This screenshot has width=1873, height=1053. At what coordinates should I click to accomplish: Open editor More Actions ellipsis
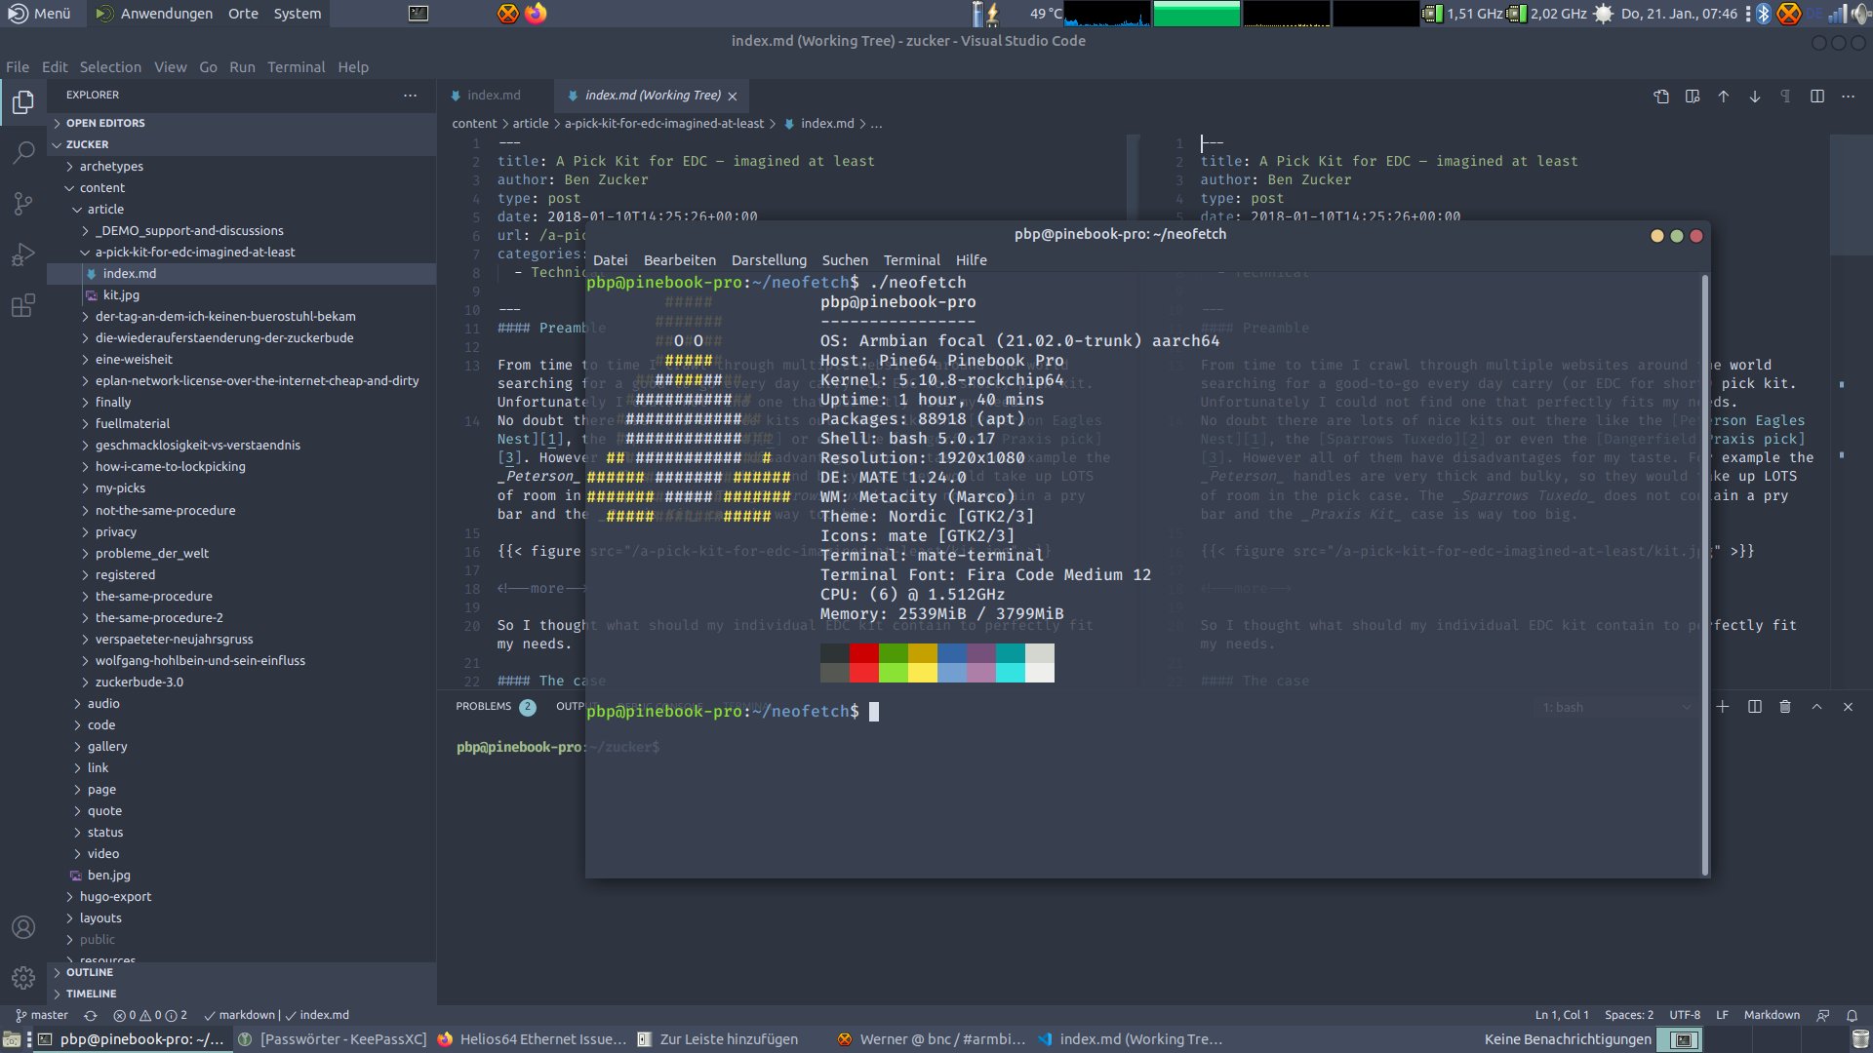coord(1848,96)
